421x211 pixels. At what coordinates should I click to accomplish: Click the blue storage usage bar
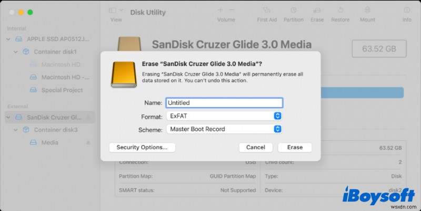[x=362, y=92]
